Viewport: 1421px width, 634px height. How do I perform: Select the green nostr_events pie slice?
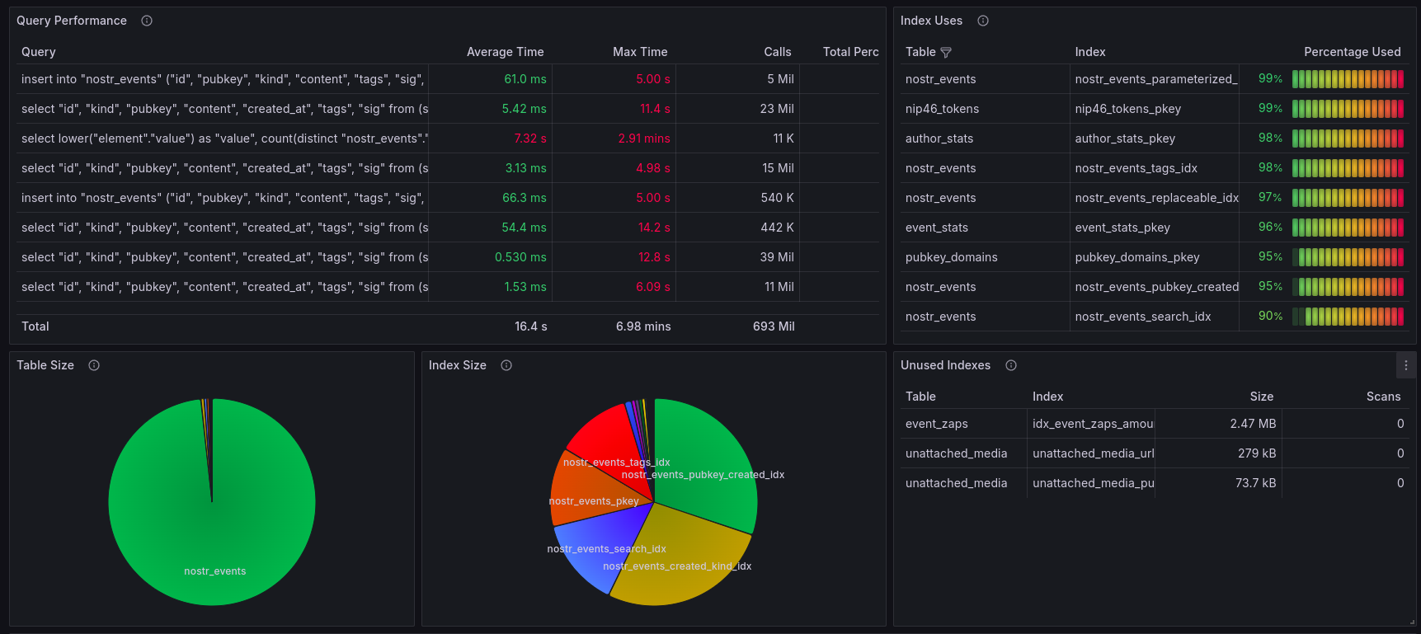[212, 528]
